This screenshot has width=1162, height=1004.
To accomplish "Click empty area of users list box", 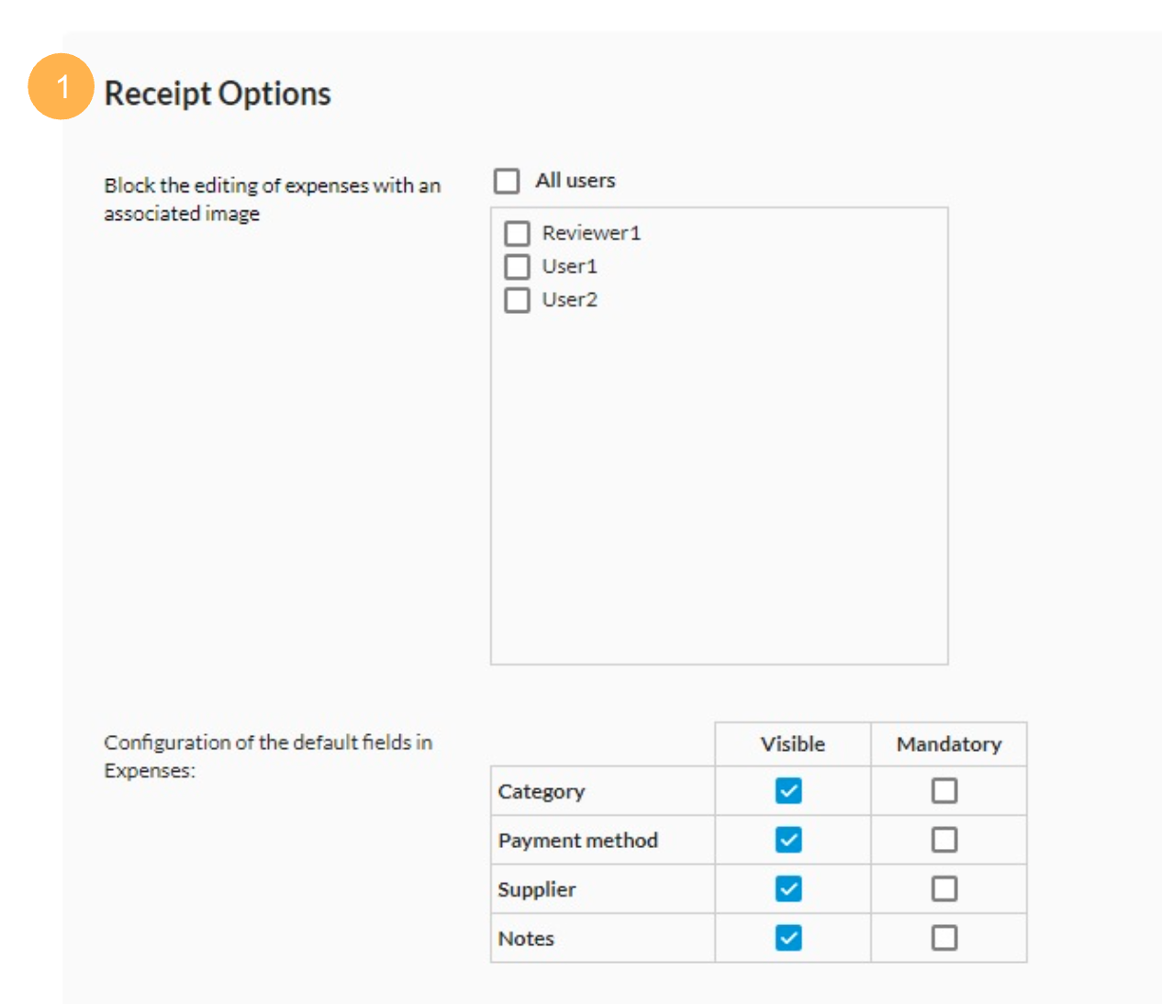I will 720,486.
